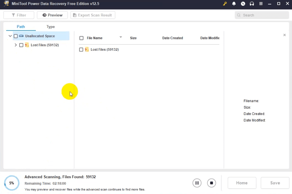The height and width of the screenshot is (194, 292).
Task: Go back with the Home button
Action: click(x=242, y=183)
